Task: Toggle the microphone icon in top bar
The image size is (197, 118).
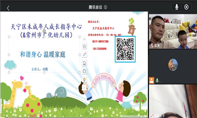Action: [x=177, y=7]
